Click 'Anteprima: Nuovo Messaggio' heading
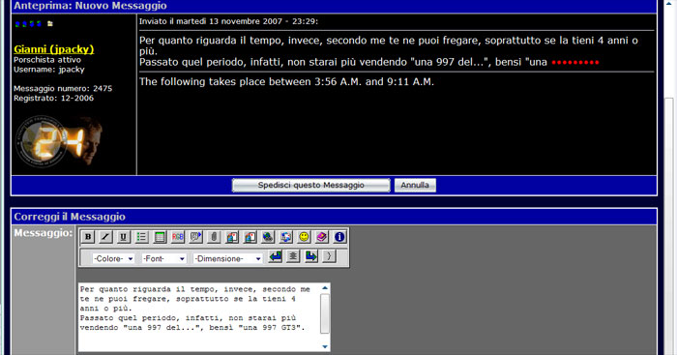Viewport: 677px width, 355px height. click(90, 6)
